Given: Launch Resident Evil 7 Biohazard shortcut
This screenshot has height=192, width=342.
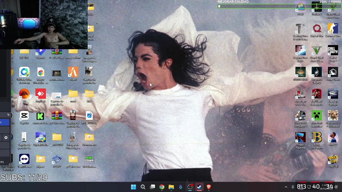Looking at the screenshot, I should tap(333, 119).
